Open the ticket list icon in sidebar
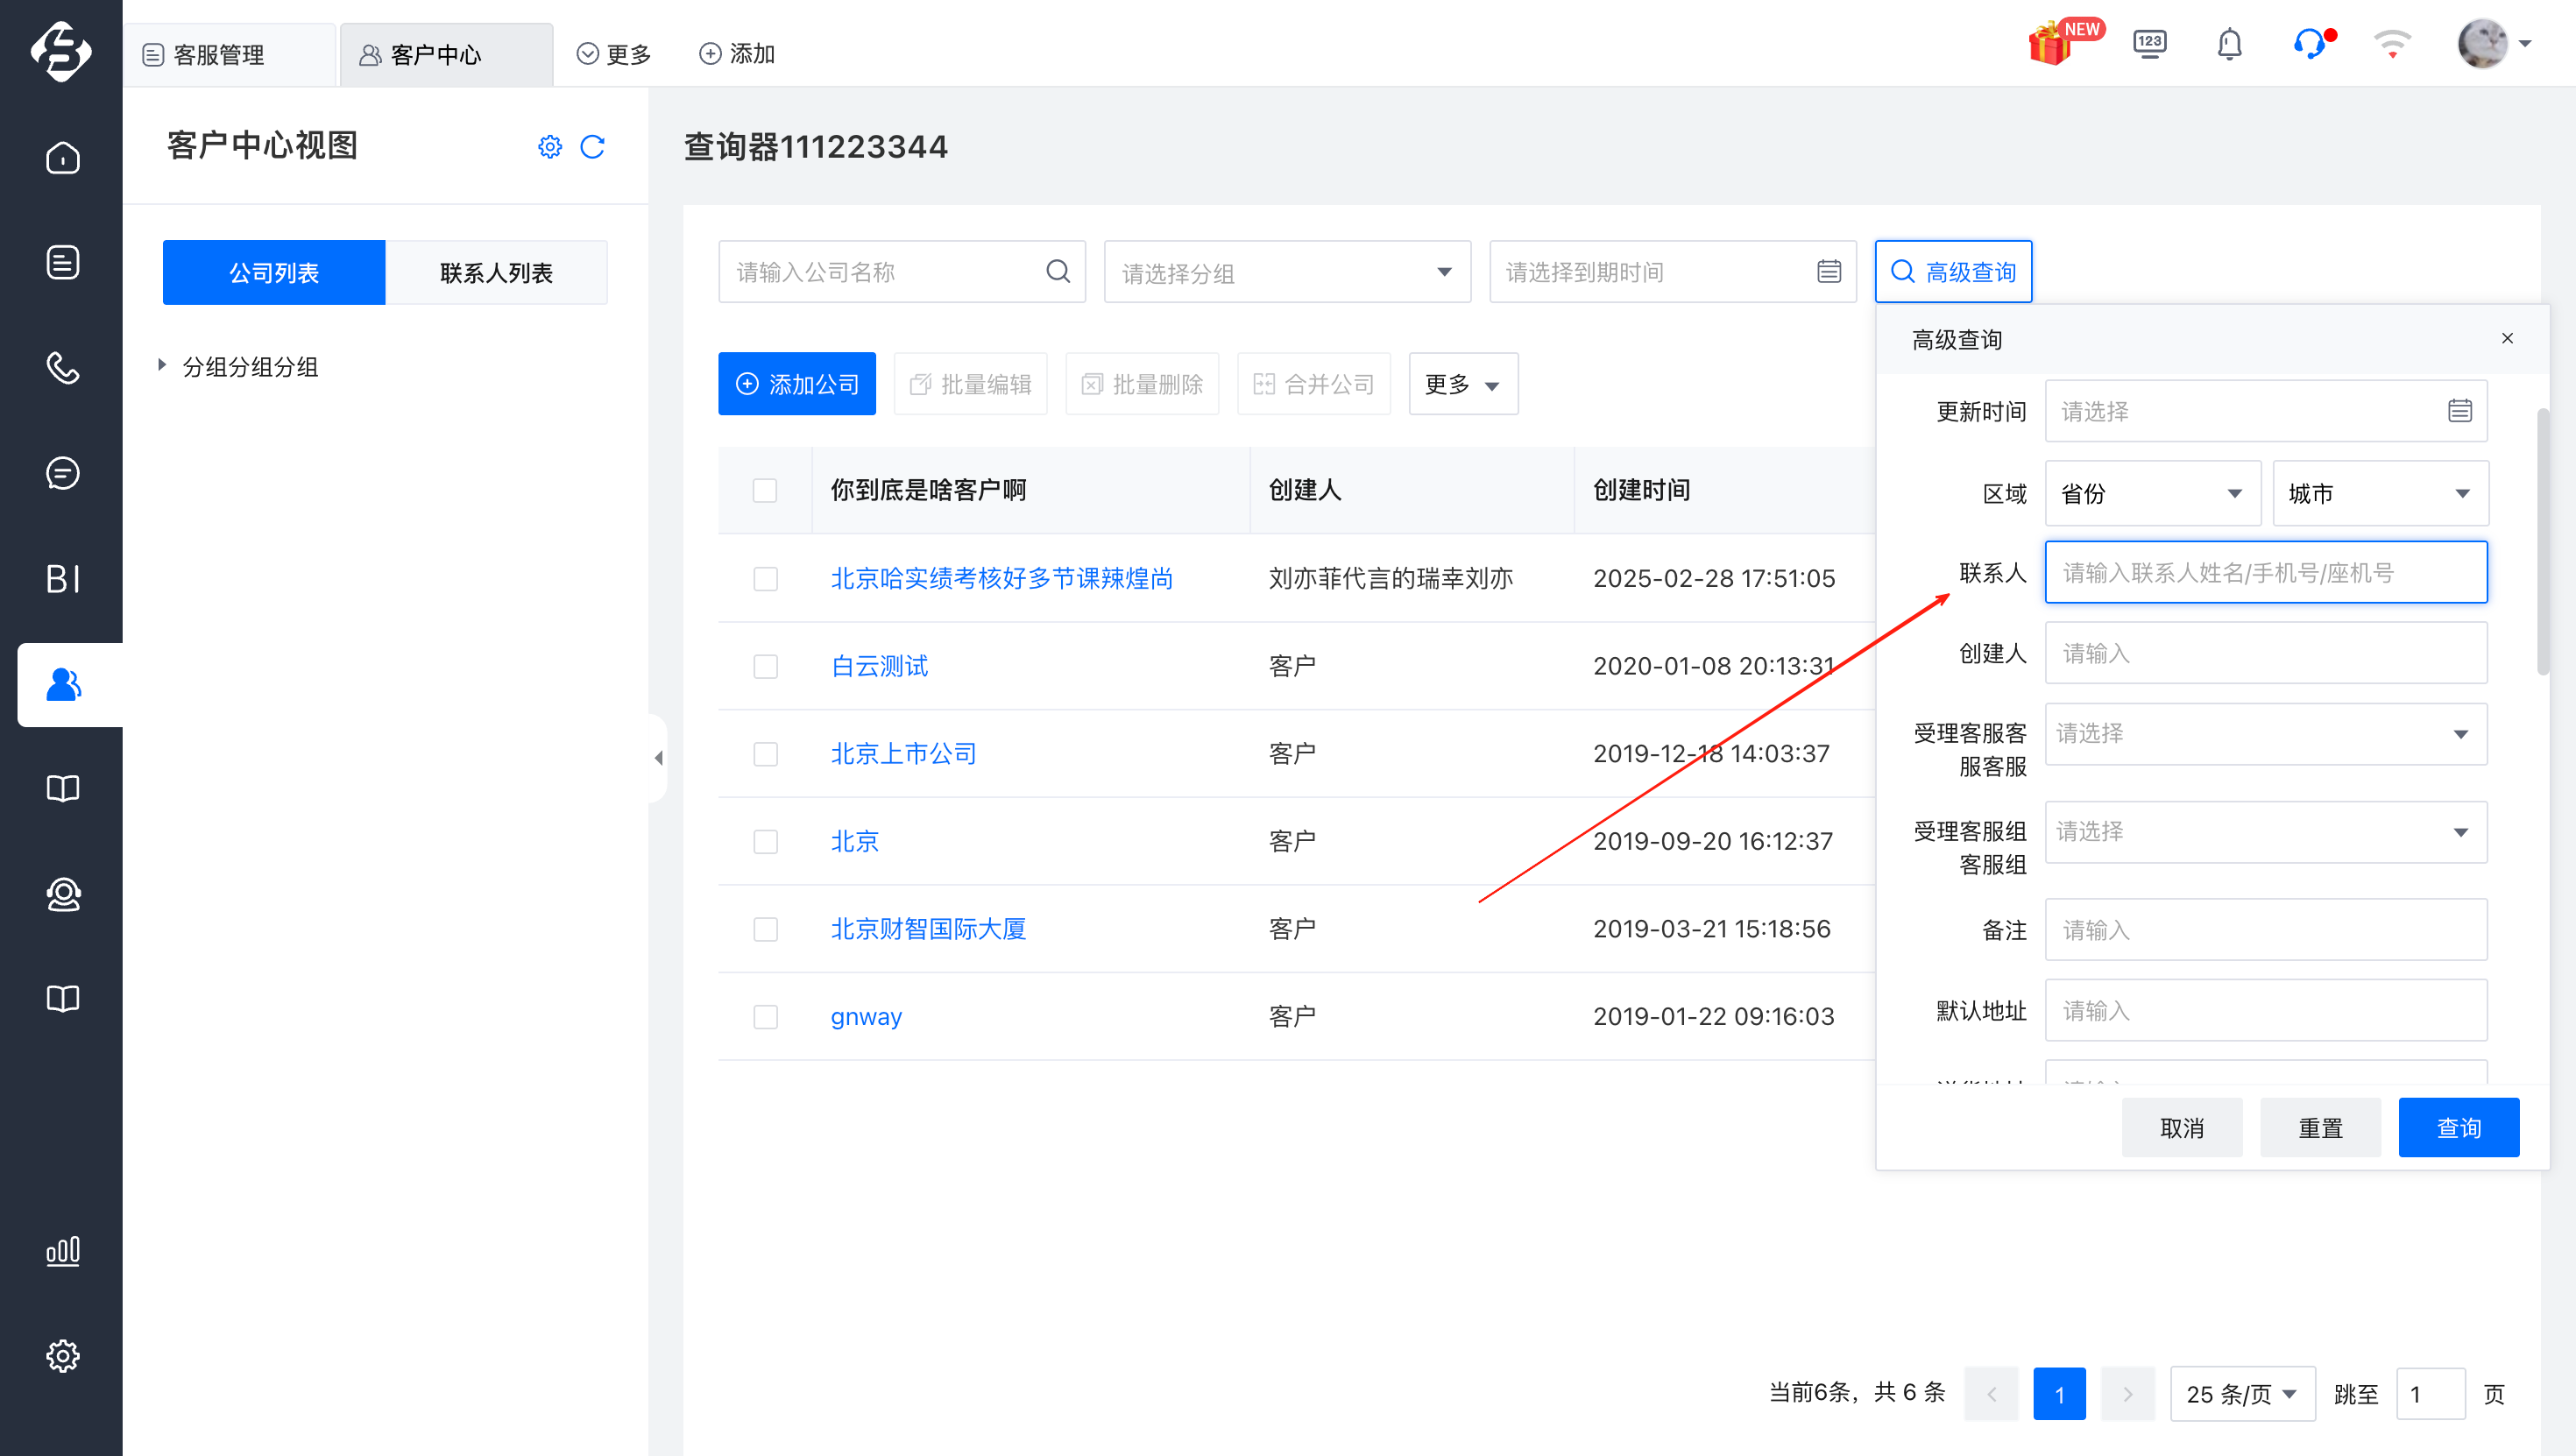Screen dimensions: 2576x1456 [62, 262]
